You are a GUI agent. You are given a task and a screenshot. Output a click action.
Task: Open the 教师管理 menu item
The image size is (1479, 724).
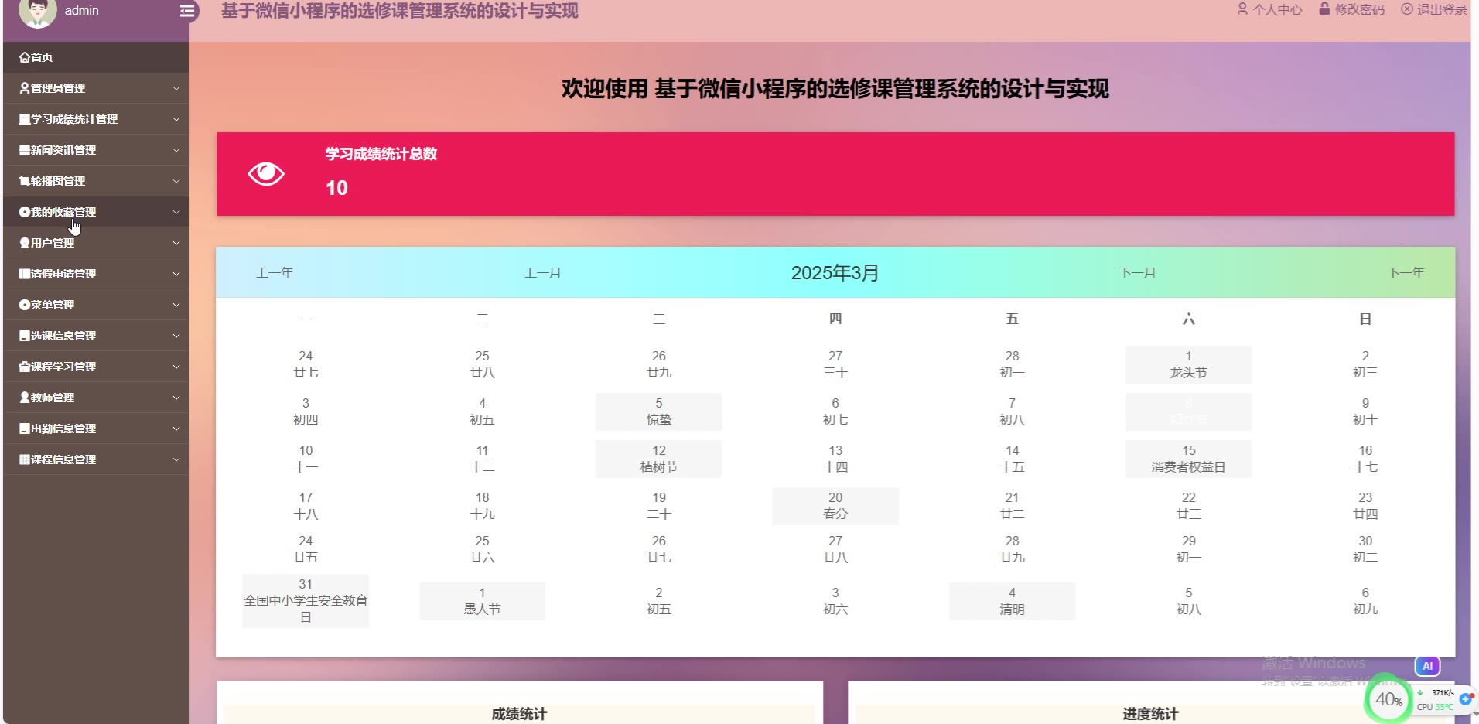pos(96,398)
